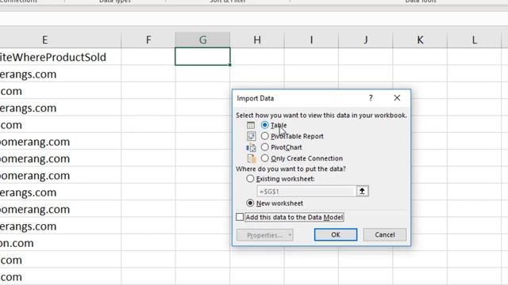Select the PivotChart radio option
Image resolution: width=508 pixels, height=285 pixels.
pyautogui.click(x=264, y=147)
